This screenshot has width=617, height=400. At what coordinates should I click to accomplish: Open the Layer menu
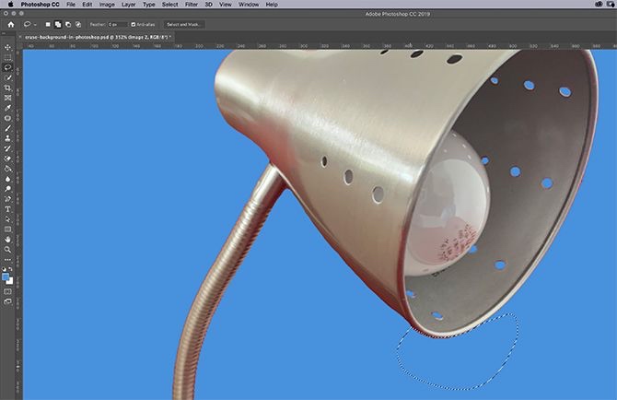click(x=128, y=5)
